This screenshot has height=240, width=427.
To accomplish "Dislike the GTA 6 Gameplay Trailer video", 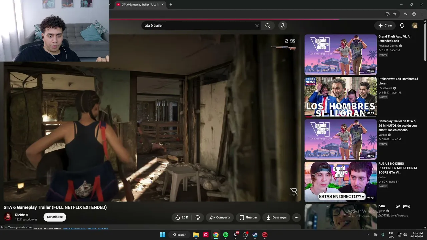I will [198, 217].
